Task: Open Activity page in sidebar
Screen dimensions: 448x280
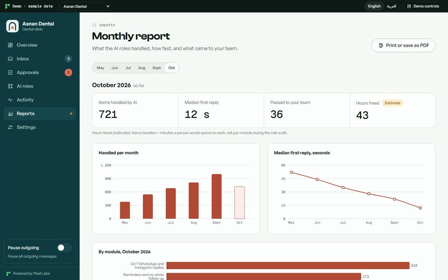Action: pos(40,100)
